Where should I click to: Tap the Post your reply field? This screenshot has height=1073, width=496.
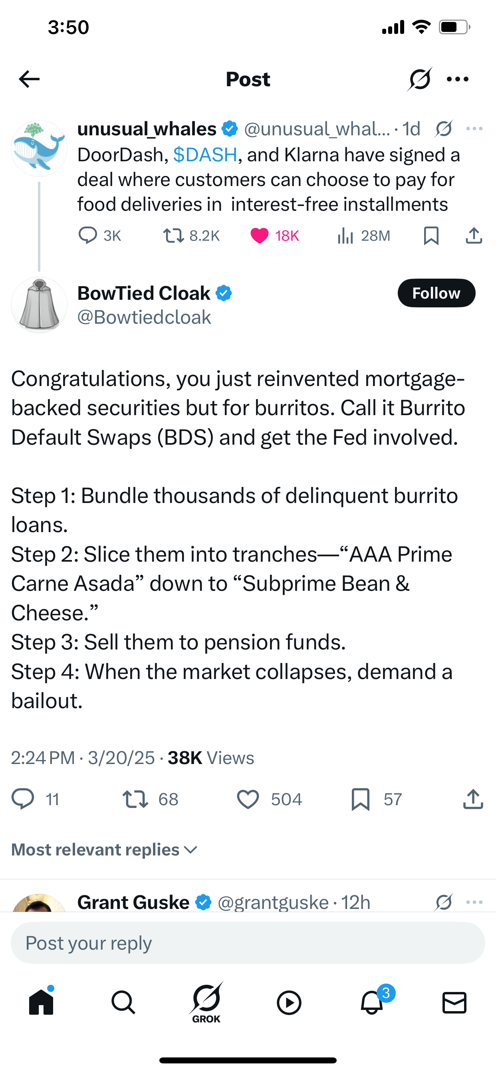point(248,943)
